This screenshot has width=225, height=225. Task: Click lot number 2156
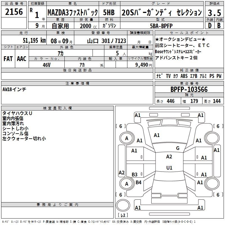pos(14,12)
